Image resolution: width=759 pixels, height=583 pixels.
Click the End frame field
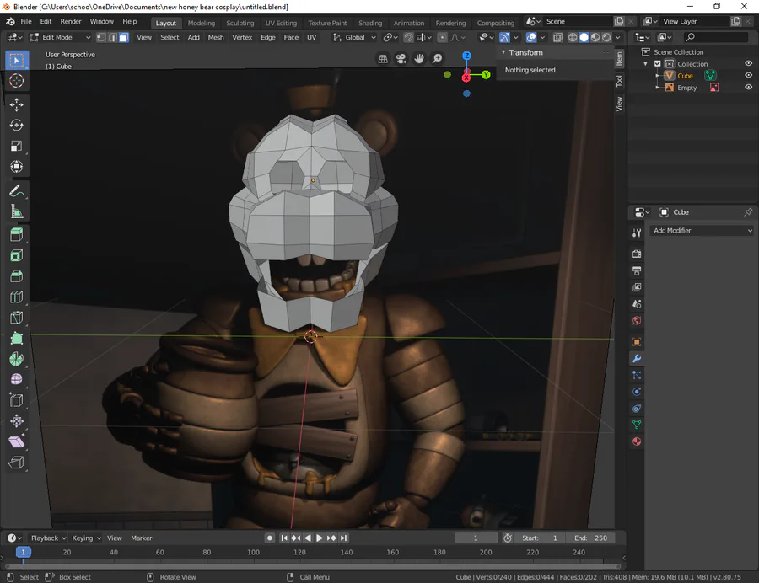(x=590, y=538)
